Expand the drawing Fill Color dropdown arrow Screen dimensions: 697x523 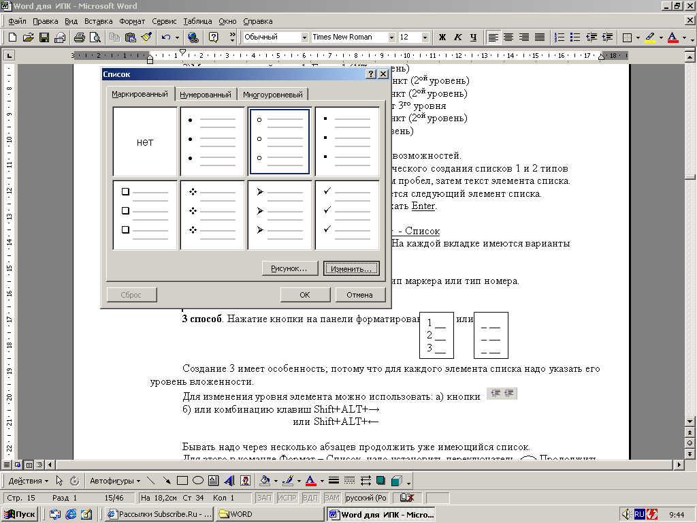pyautogui.click(x=276, y=481)
